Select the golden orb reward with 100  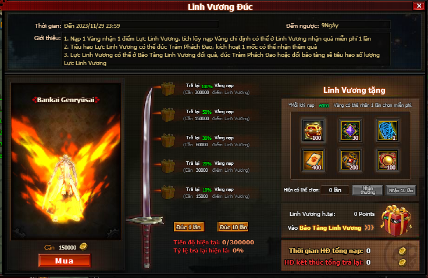(388, 161)
